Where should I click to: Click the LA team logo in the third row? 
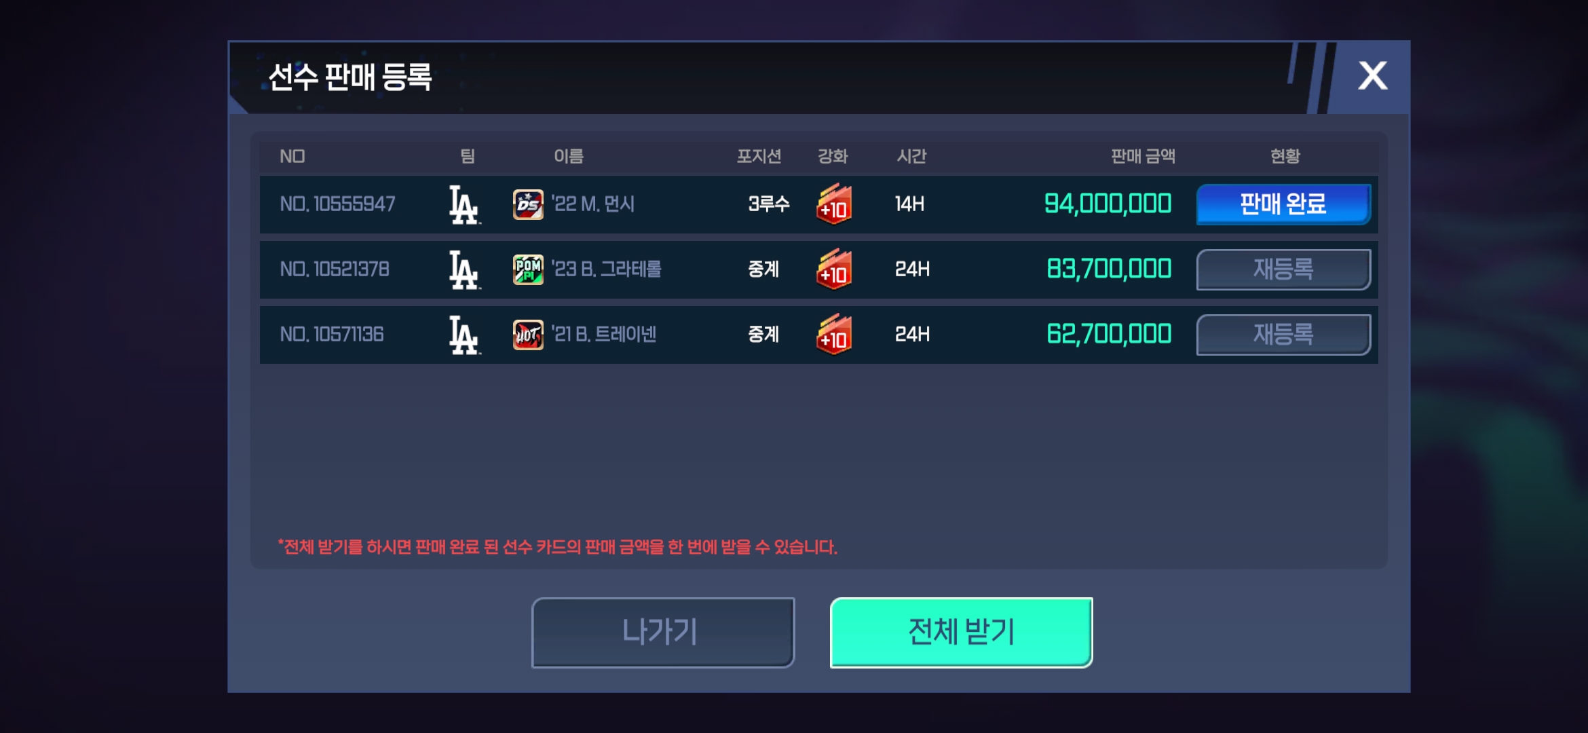465,335
